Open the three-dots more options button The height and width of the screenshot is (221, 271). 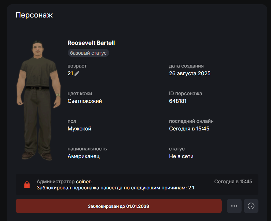pos(234,206)
